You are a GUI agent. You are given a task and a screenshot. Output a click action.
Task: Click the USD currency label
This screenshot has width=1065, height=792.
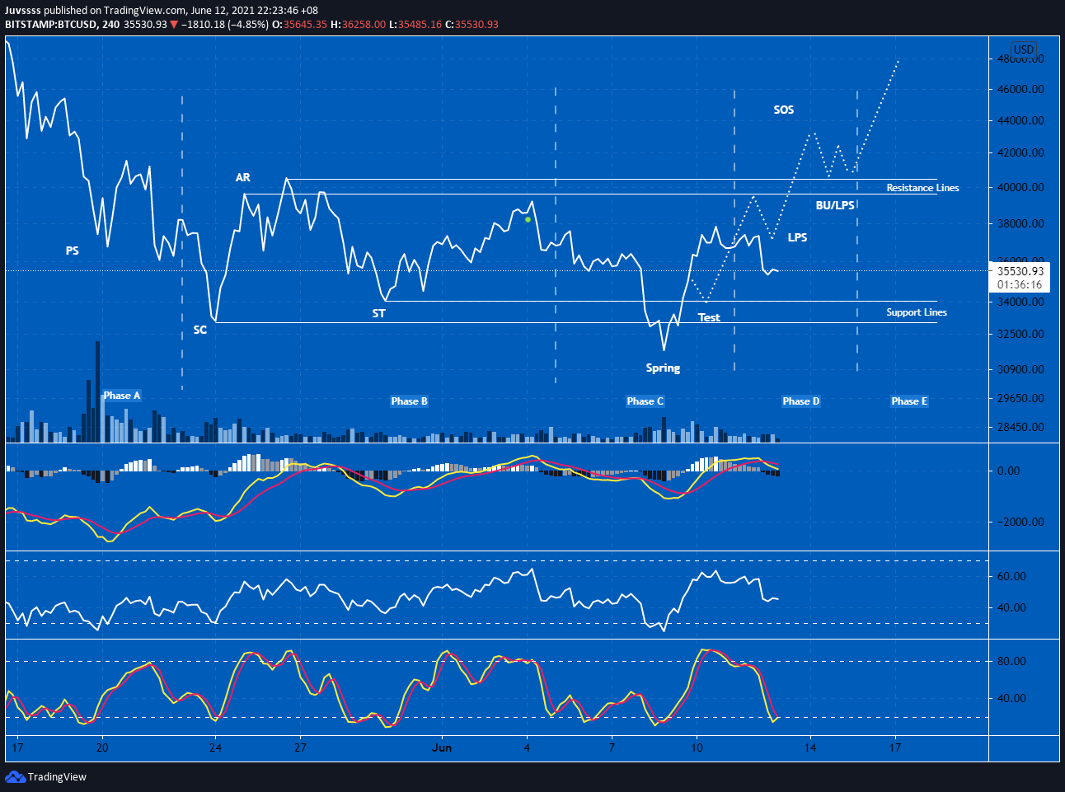point(1023,49)
